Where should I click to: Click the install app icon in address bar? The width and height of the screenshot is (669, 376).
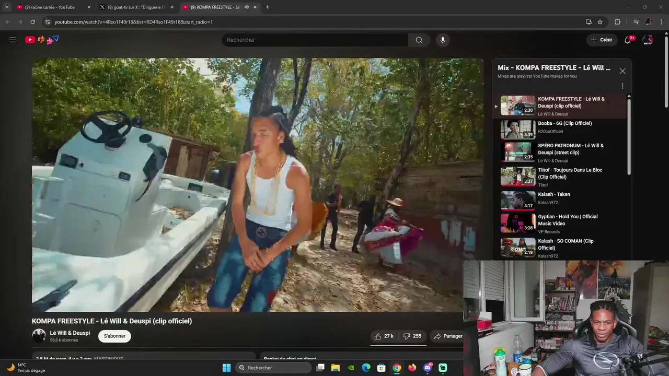tap(589, 22)
